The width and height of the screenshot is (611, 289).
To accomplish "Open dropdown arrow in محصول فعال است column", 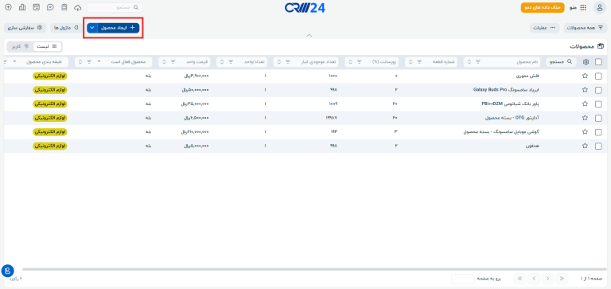I will click(99, 61).
